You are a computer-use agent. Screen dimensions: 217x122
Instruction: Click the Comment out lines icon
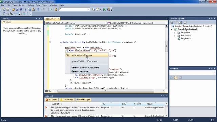pos(24,14)
